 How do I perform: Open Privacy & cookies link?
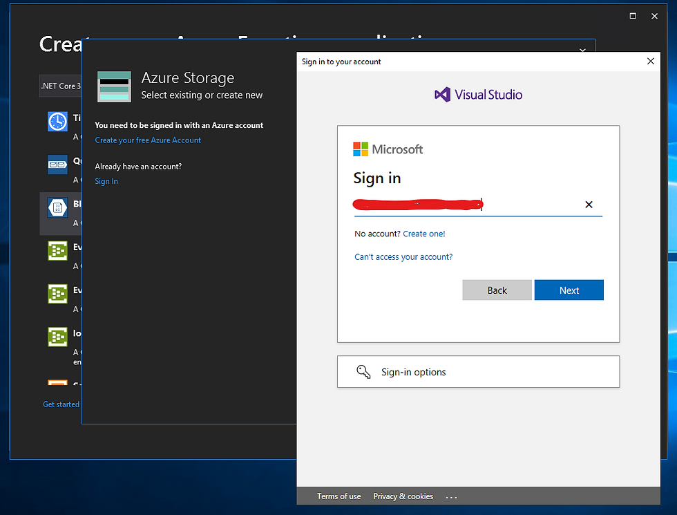pyautogui.click(x=403, y=496)
